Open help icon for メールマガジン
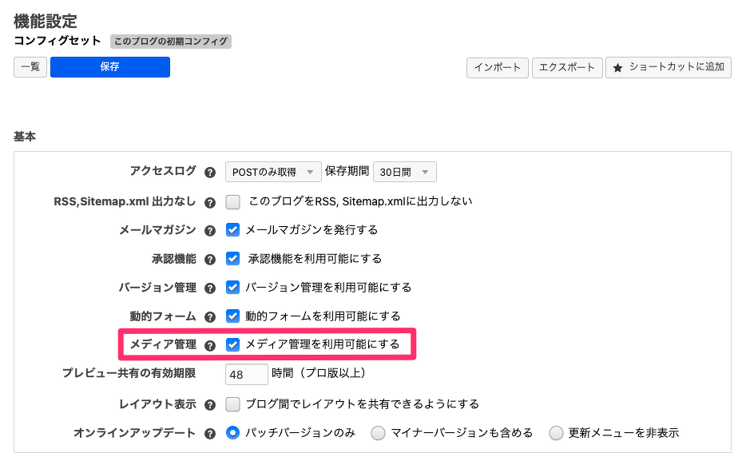742x465 pixels. 210,230
